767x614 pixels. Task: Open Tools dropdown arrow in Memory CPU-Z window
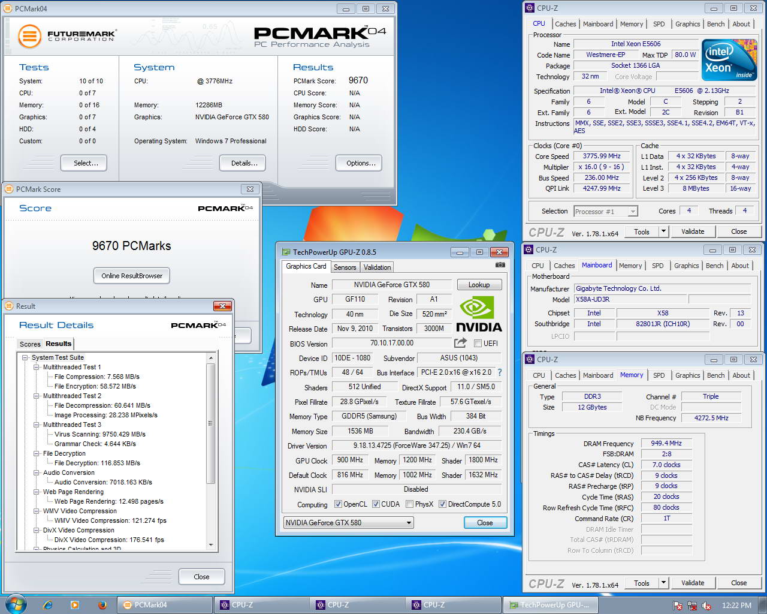click(663, 583)
